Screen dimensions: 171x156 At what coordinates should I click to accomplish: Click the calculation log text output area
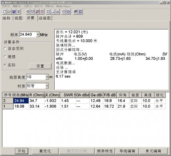[x=111, y=59]
